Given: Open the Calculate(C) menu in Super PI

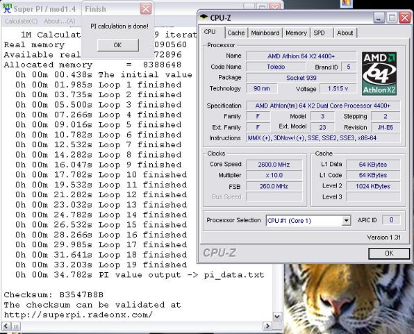Looking at the screenshot, I should tap(21, 21).
